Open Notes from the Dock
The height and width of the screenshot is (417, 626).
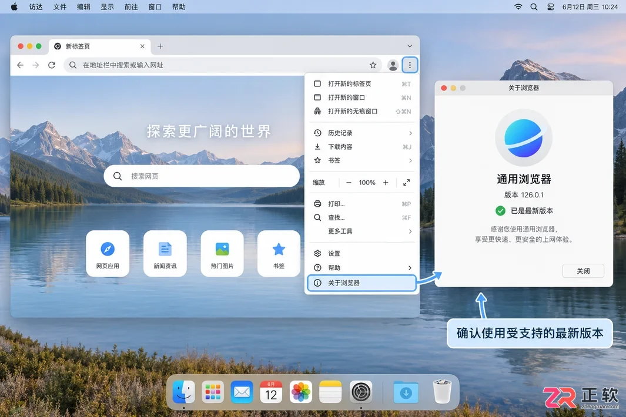tap(330, 392)
